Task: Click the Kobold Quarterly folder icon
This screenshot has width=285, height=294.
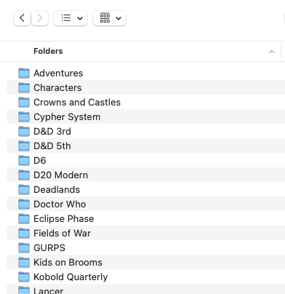Action: click(24, 277)
